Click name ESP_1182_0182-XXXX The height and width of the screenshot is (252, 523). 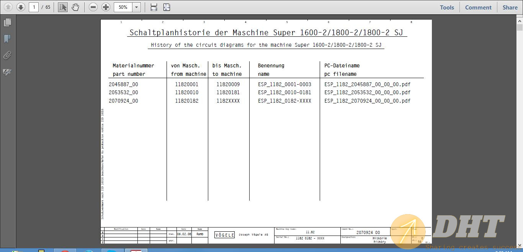(x=284, y=101)
